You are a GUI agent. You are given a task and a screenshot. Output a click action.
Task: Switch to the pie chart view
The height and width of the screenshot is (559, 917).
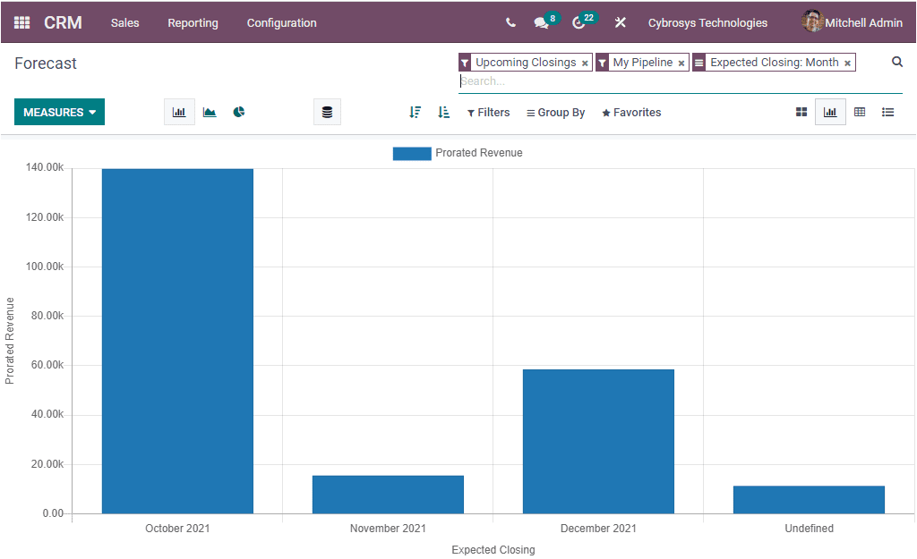click(239, 111)
